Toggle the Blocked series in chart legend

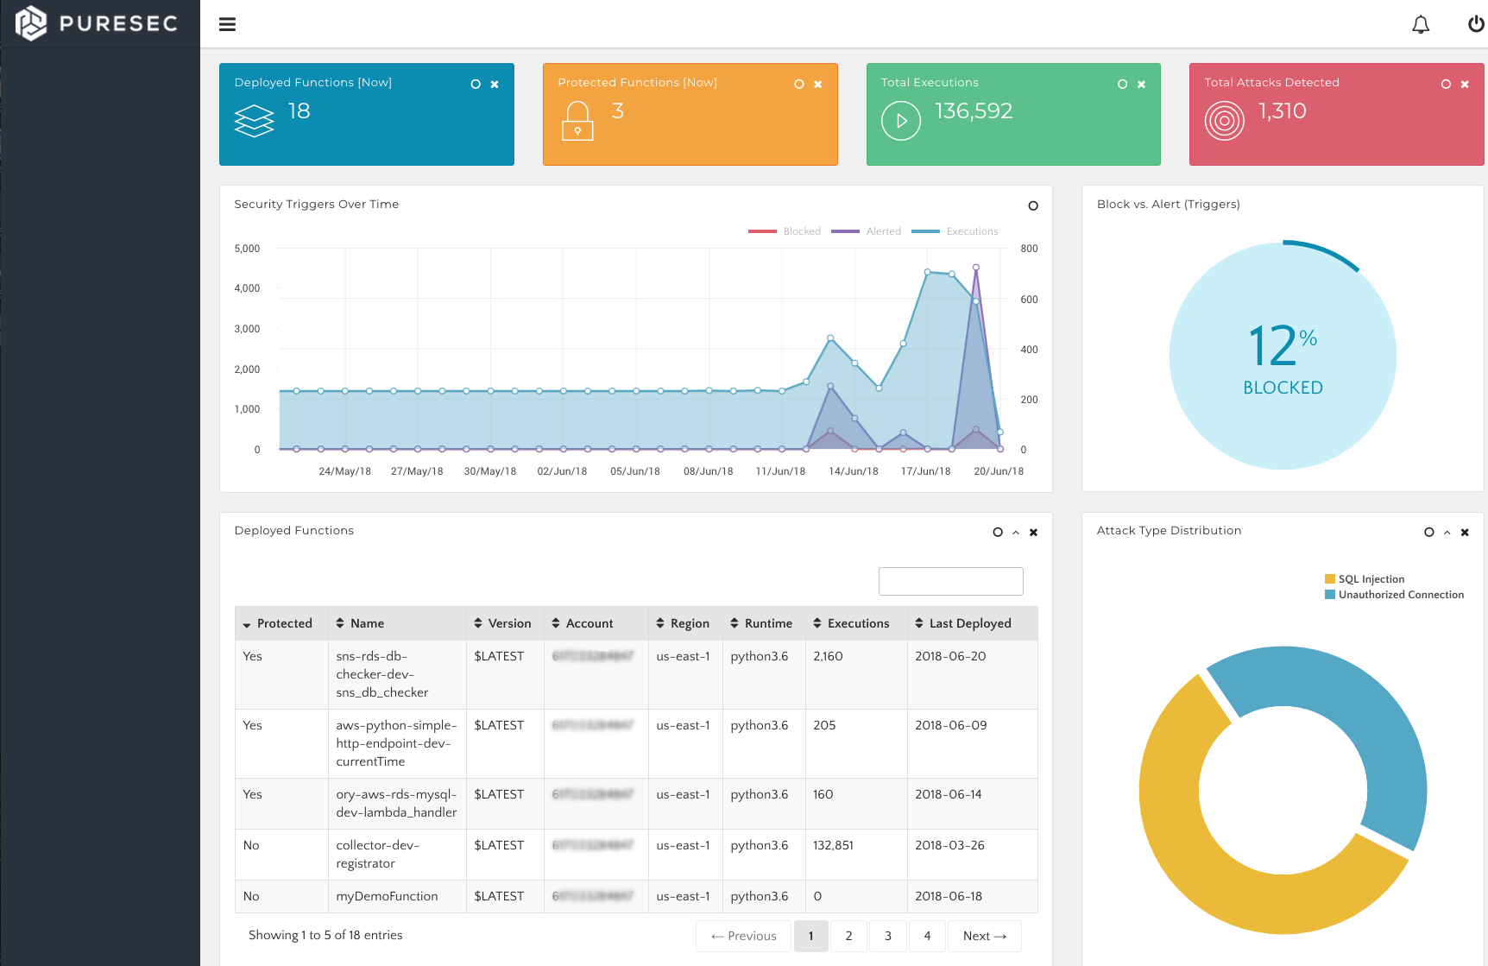pyautogui.click(x=785, y=231)
